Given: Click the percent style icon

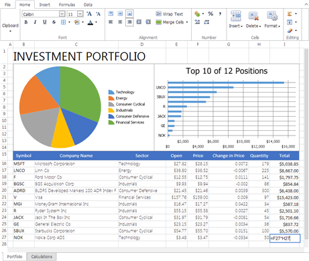Looking at the screenshot, I should click(210, 14).
